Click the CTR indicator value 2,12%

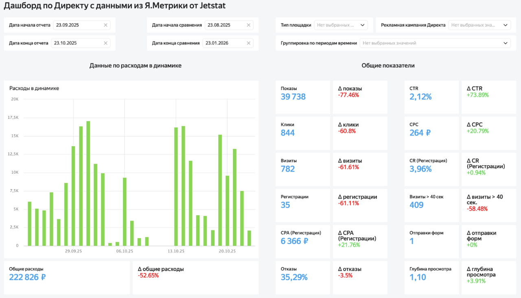click(x=420, y=96)
